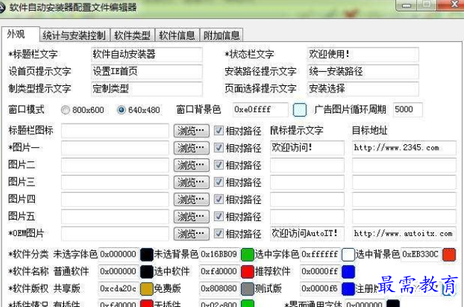Select the 800x600 window mode
Image resolution: width=464 pixels, height=307 pixels.
pos(66,110)
